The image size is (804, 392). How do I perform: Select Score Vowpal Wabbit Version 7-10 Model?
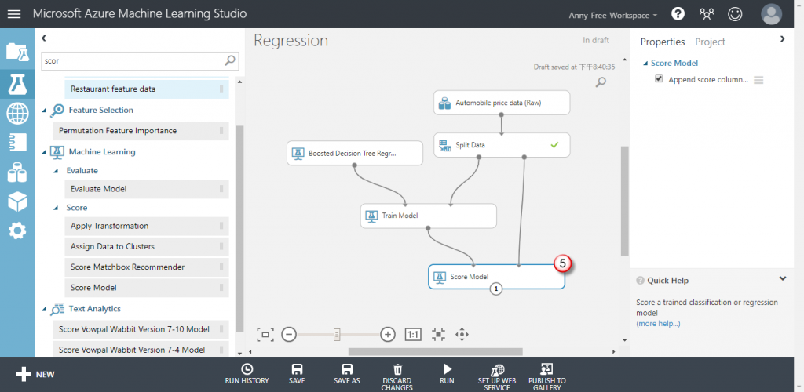click(x=141, y=329)
